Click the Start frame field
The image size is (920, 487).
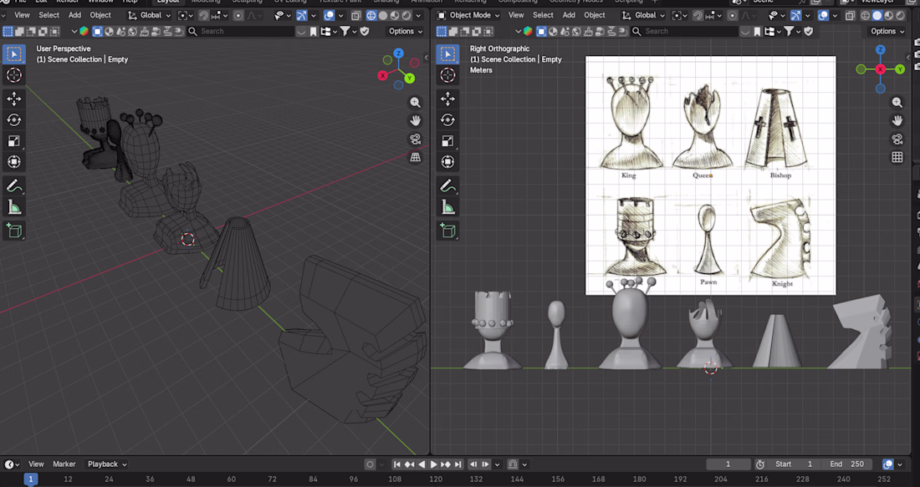tap(793, 464)
